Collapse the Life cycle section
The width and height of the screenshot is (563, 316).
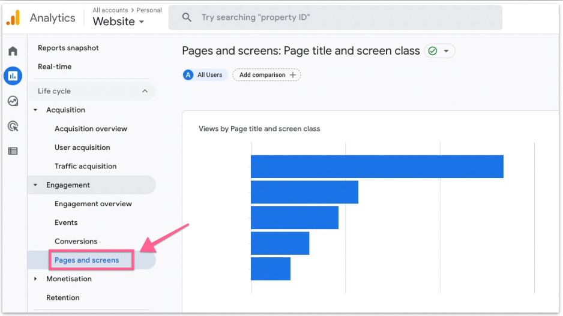(145, 91)
